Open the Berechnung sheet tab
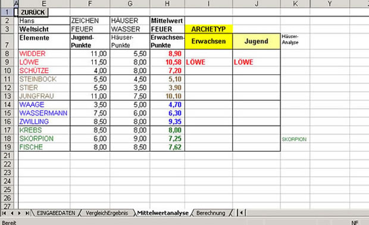 [211, 213]
